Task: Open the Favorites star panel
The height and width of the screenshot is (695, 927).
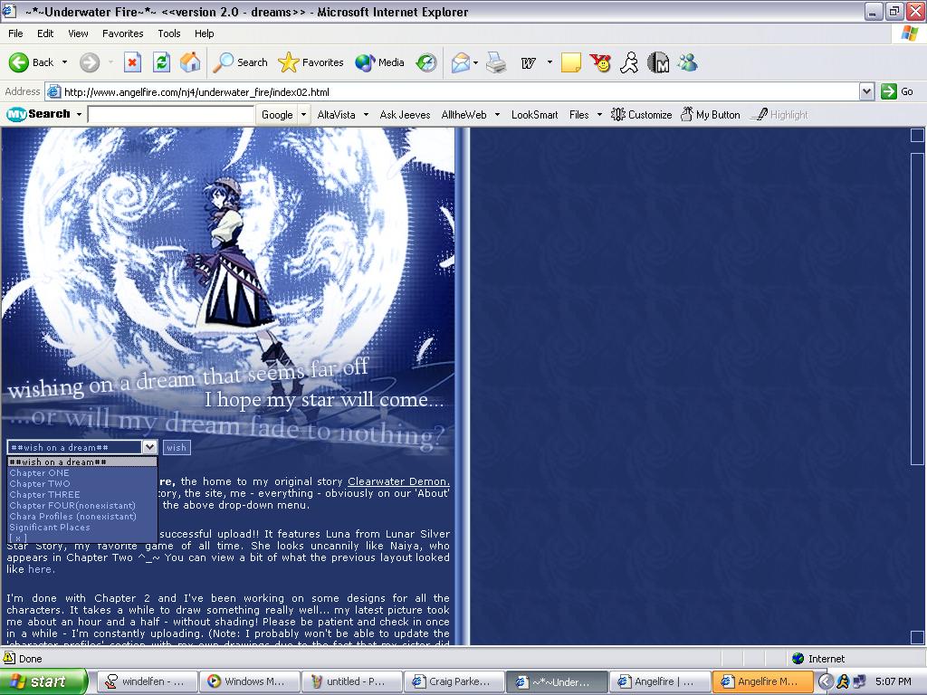Action: [311, 62]
